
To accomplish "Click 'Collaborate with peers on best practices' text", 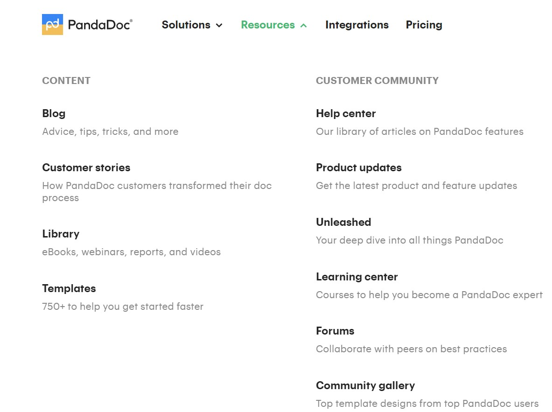I will click(411, 349).
